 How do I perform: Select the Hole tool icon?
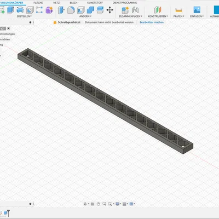coord(30,10)
